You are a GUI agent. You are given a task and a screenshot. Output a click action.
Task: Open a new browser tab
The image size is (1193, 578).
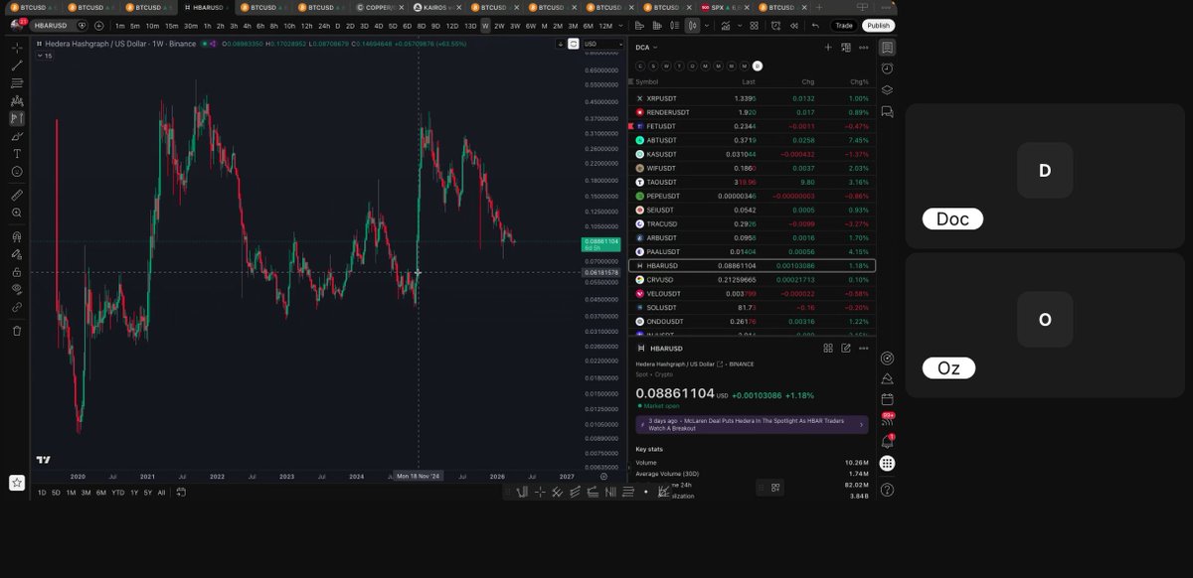[818, 7]
